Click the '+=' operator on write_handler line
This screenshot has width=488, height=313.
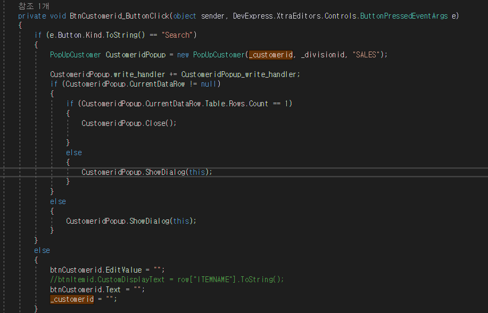coord(173,74)
